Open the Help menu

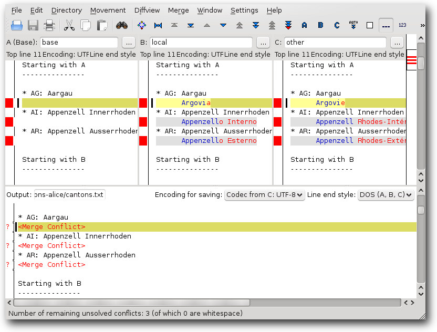(x=274, y=11)
